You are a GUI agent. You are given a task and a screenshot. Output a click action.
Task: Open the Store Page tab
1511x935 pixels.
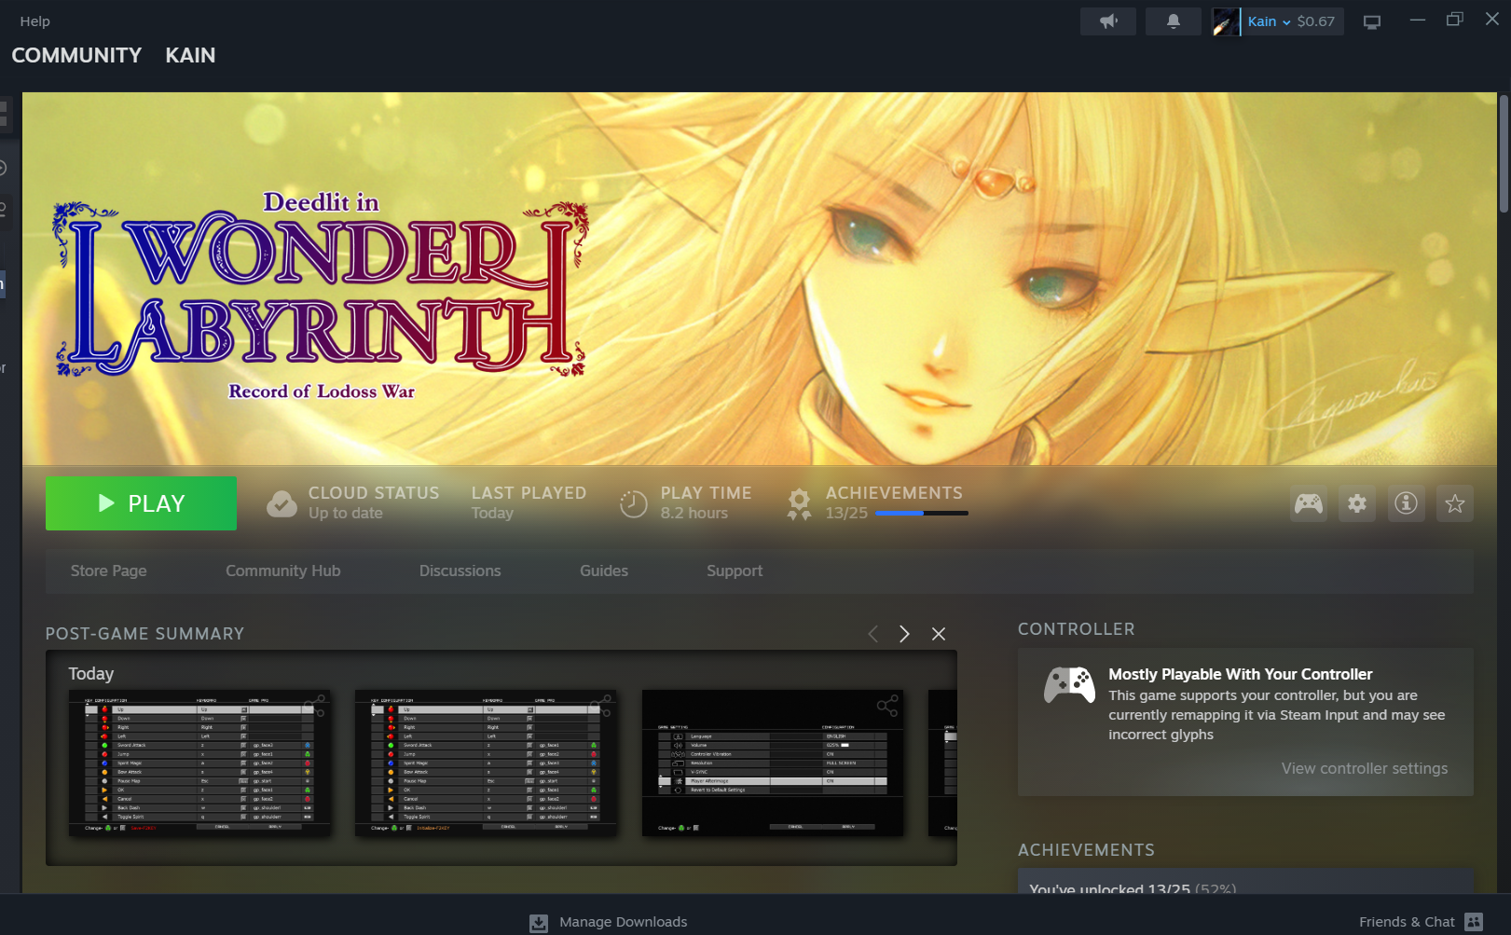[x=109, y=571]
